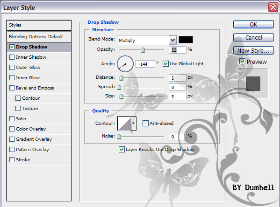Click the Noise slider handle
280x207 pixels.
pos(119,137)
